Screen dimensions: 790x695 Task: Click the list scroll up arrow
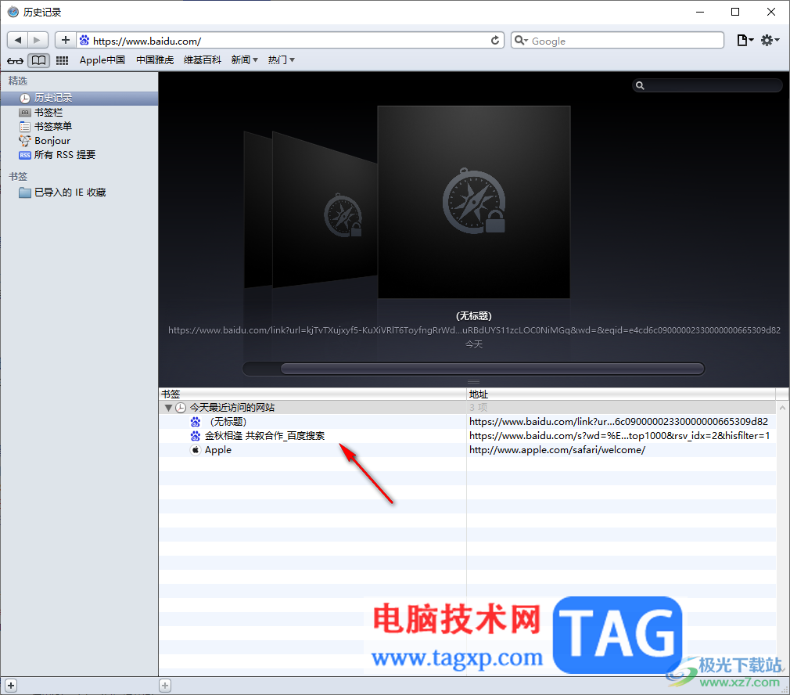[782, 407]
